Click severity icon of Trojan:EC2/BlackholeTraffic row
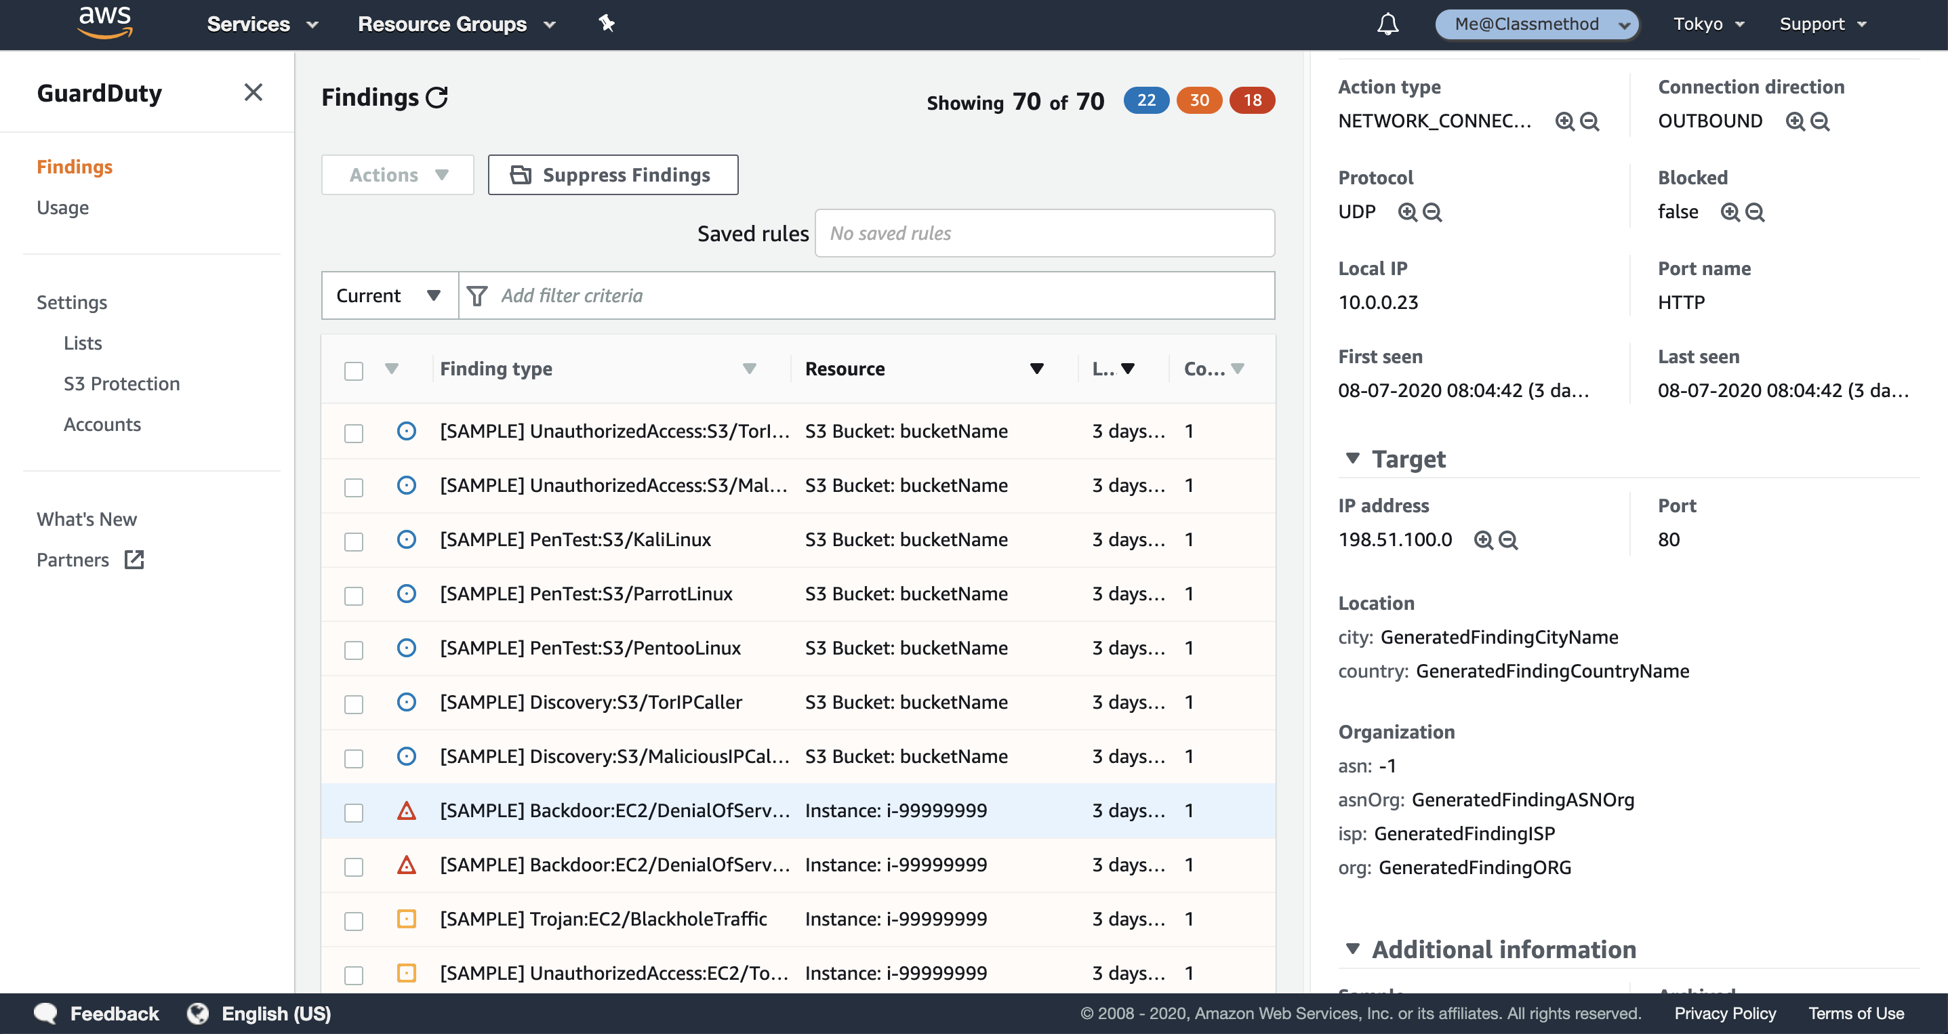 click(x=406, y=918)
